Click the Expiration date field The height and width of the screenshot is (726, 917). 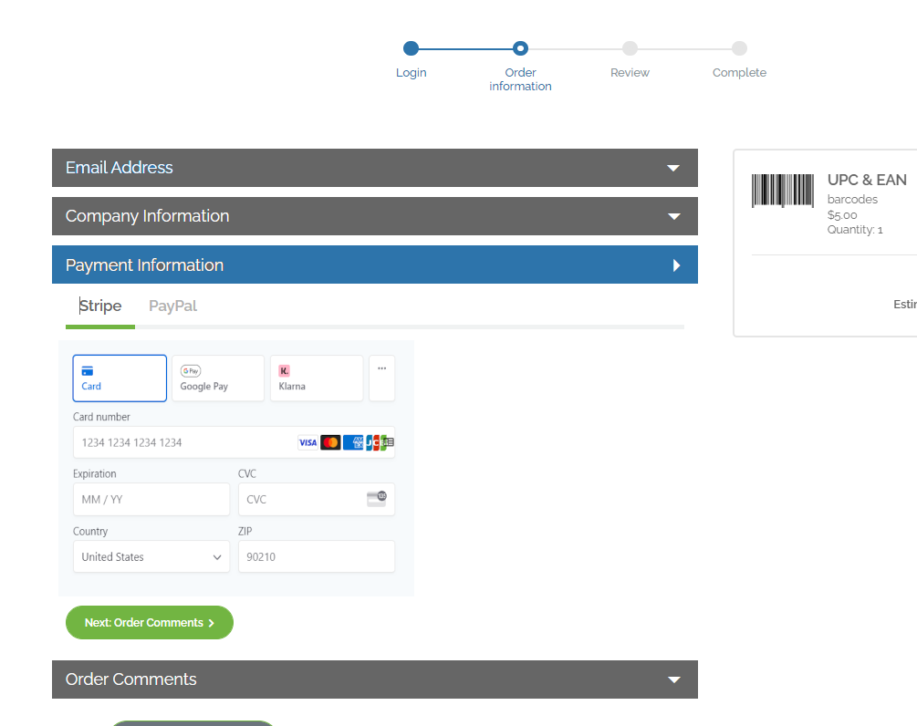point(151,500)
